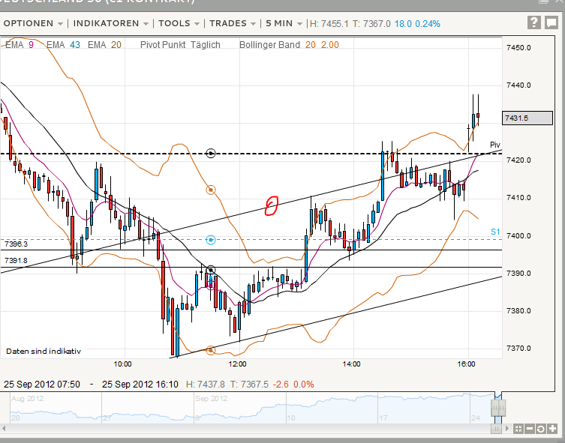Click the start date 25 Sep 2012 07:50

click(42, 385)
